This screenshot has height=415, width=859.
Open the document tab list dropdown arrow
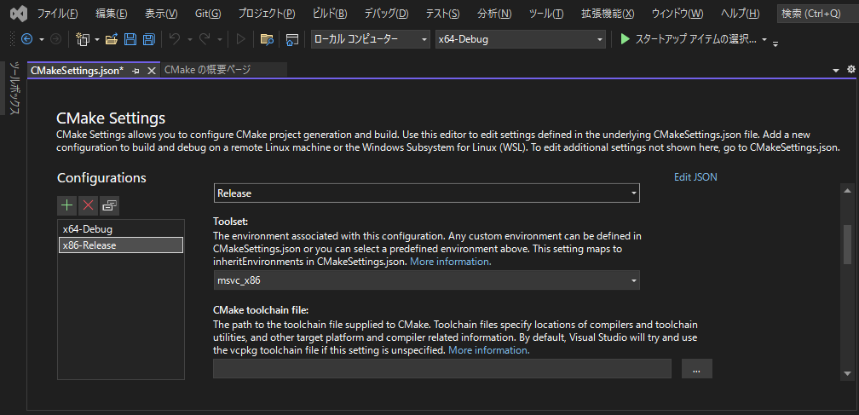point(836,70)
